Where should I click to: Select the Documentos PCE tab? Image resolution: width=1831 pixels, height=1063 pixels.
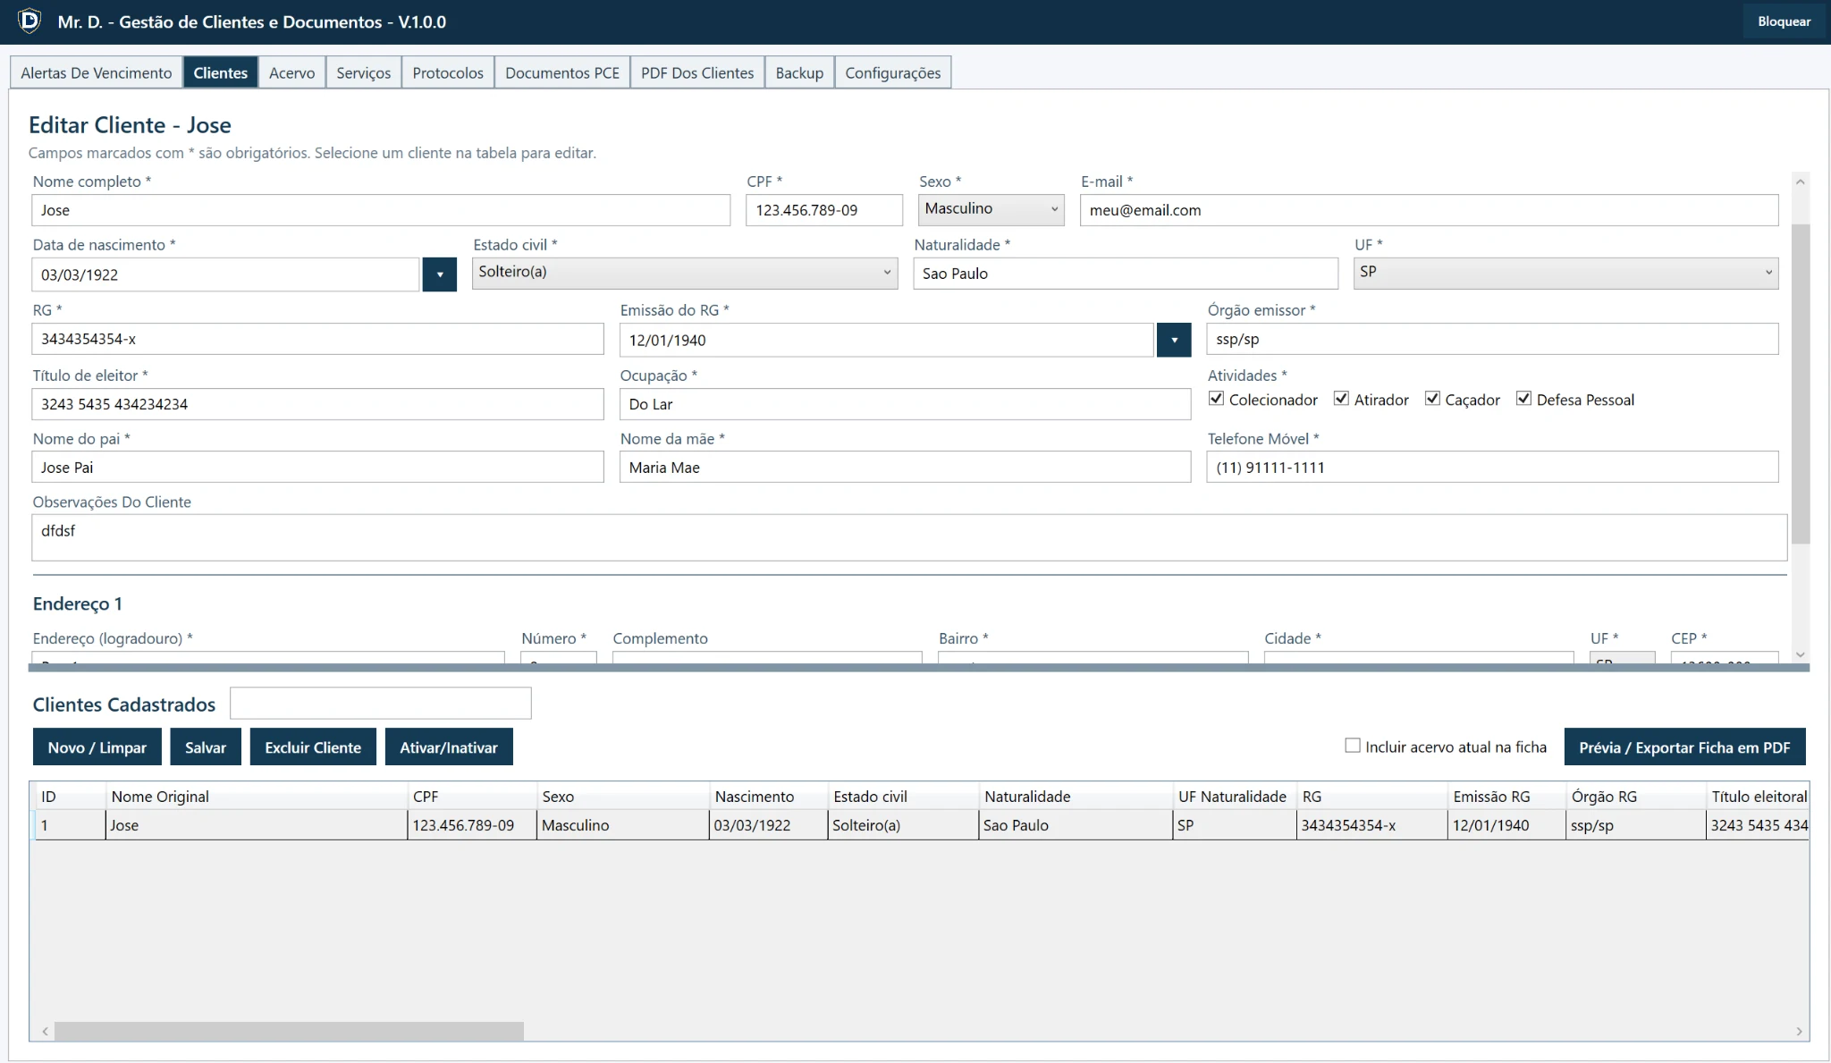(x=562, y=72)
